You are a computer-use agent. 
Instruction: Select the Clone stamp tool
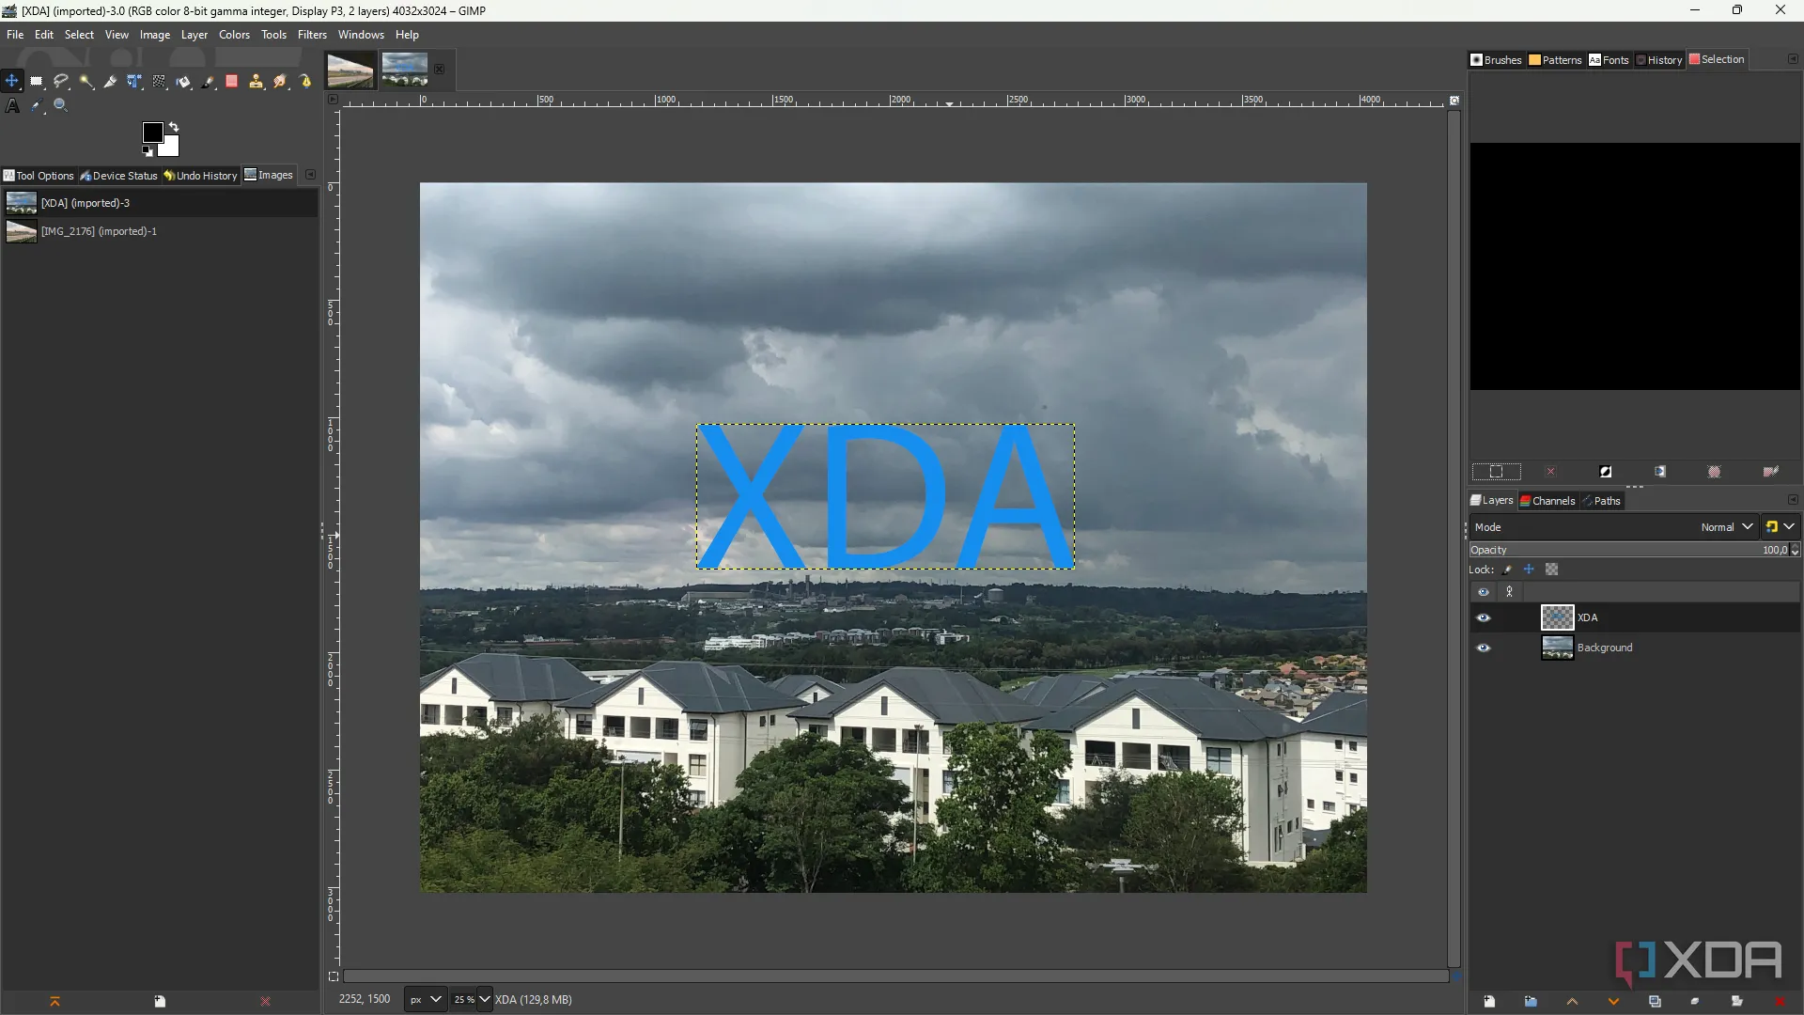256,82
